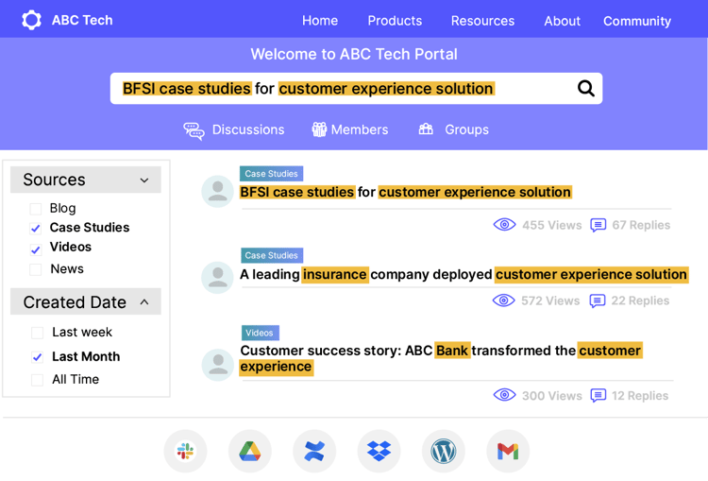Click the Groups icon
This screenshot has height=481, width=708.
[x=426, y=129]
